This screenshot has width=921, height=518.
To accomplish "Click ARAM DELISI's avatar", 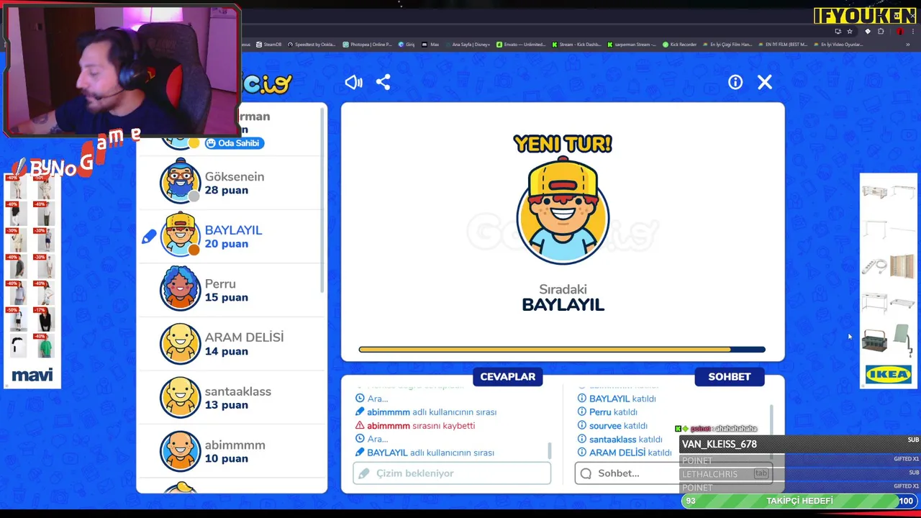I will click(180, 343).
